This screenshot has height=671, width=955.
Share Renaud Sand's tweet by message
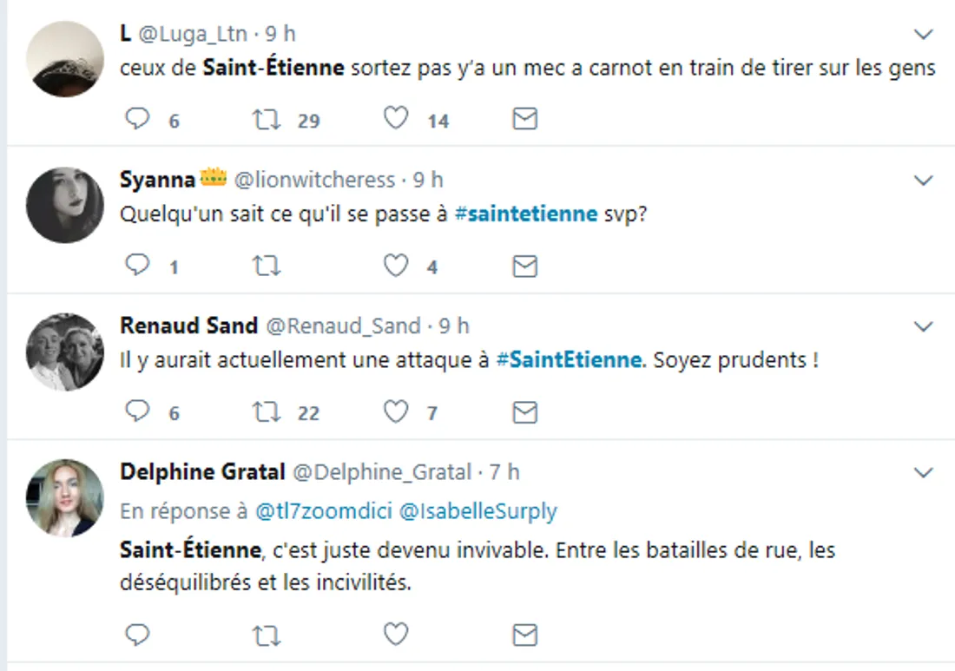pos(524,412)
